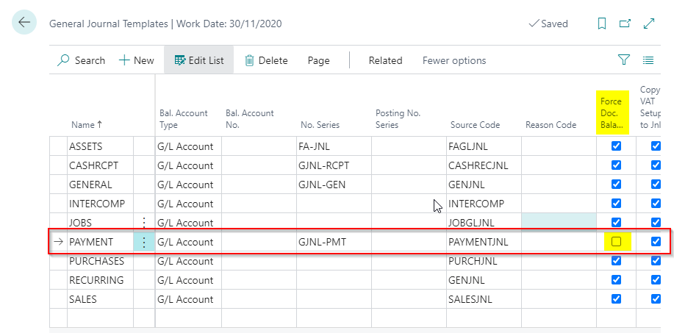674x333 pixels.
Task: Click Fewer options
Action: click(x=453, y=60)
